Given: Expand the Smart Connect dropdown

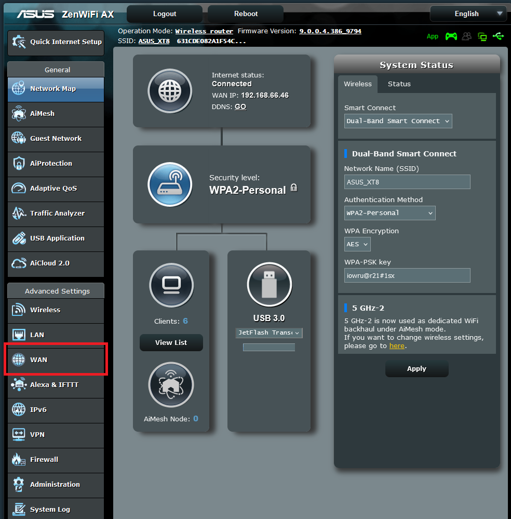Looking at the screenshot, I should tap(398, 121).
